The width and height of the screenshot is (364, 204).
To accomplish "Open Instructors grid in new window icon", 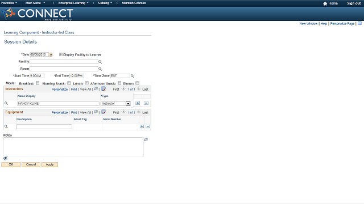I will [x=96, y=89].
